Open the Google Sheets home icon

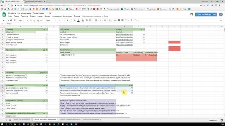pos(4,14)
